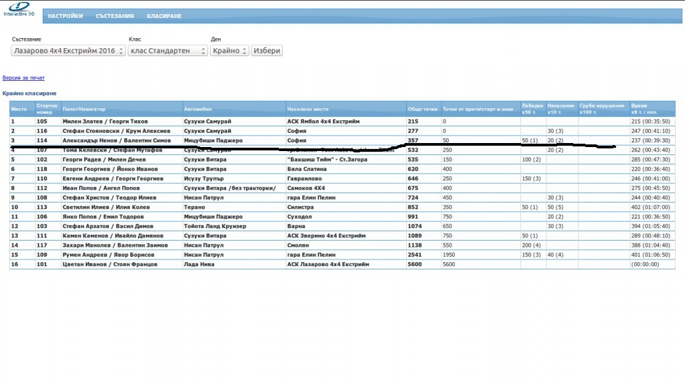Select the row Милен Златев / Георги Тихов
Viewport: 685px width, 385px height.
coord(342,122)
